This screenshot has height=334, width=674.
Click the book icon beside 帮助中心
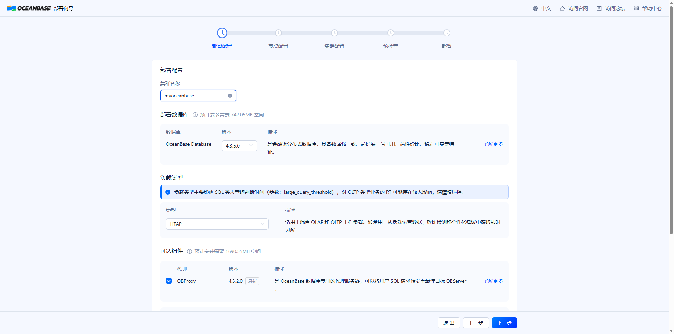click(x=636, y=8)
